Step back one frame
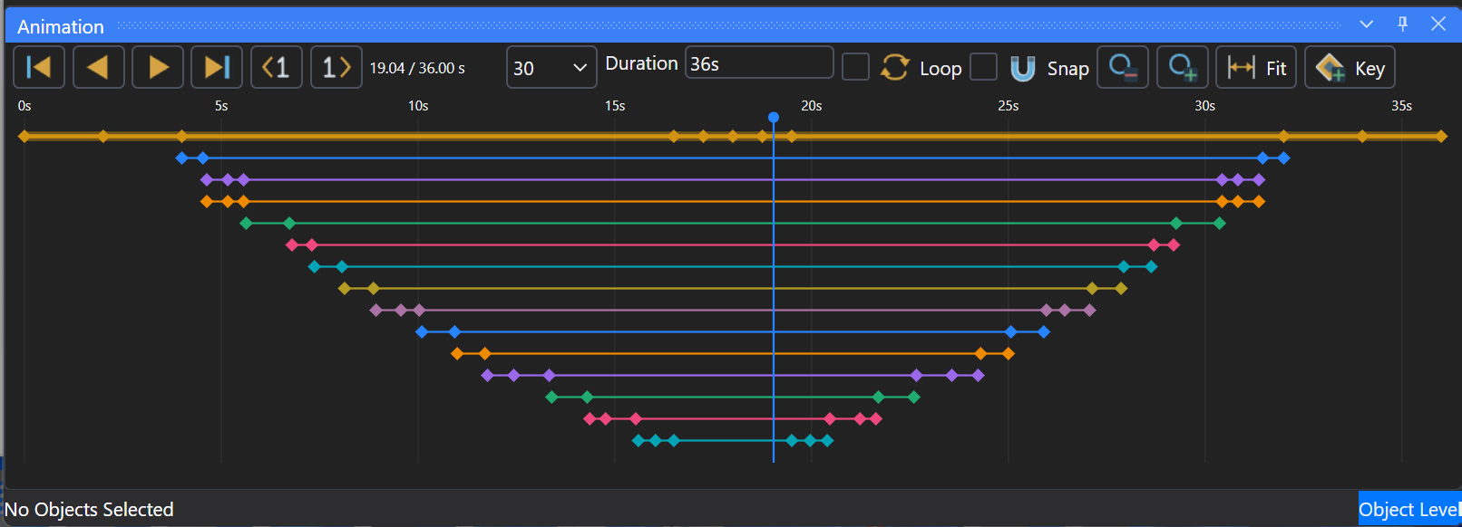This screenshot has height=527, width=1462. pyautogui.click(x=277, y=67)
